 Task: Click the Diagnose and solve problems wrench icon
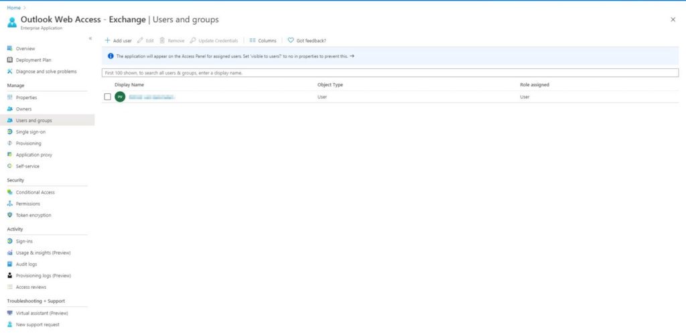9,71
